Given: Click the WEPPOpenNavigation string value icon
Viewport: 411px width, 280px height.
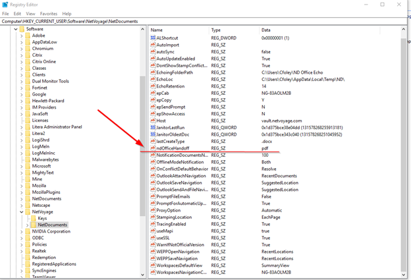Looking at the screenshot, I should tap(153, 252).
